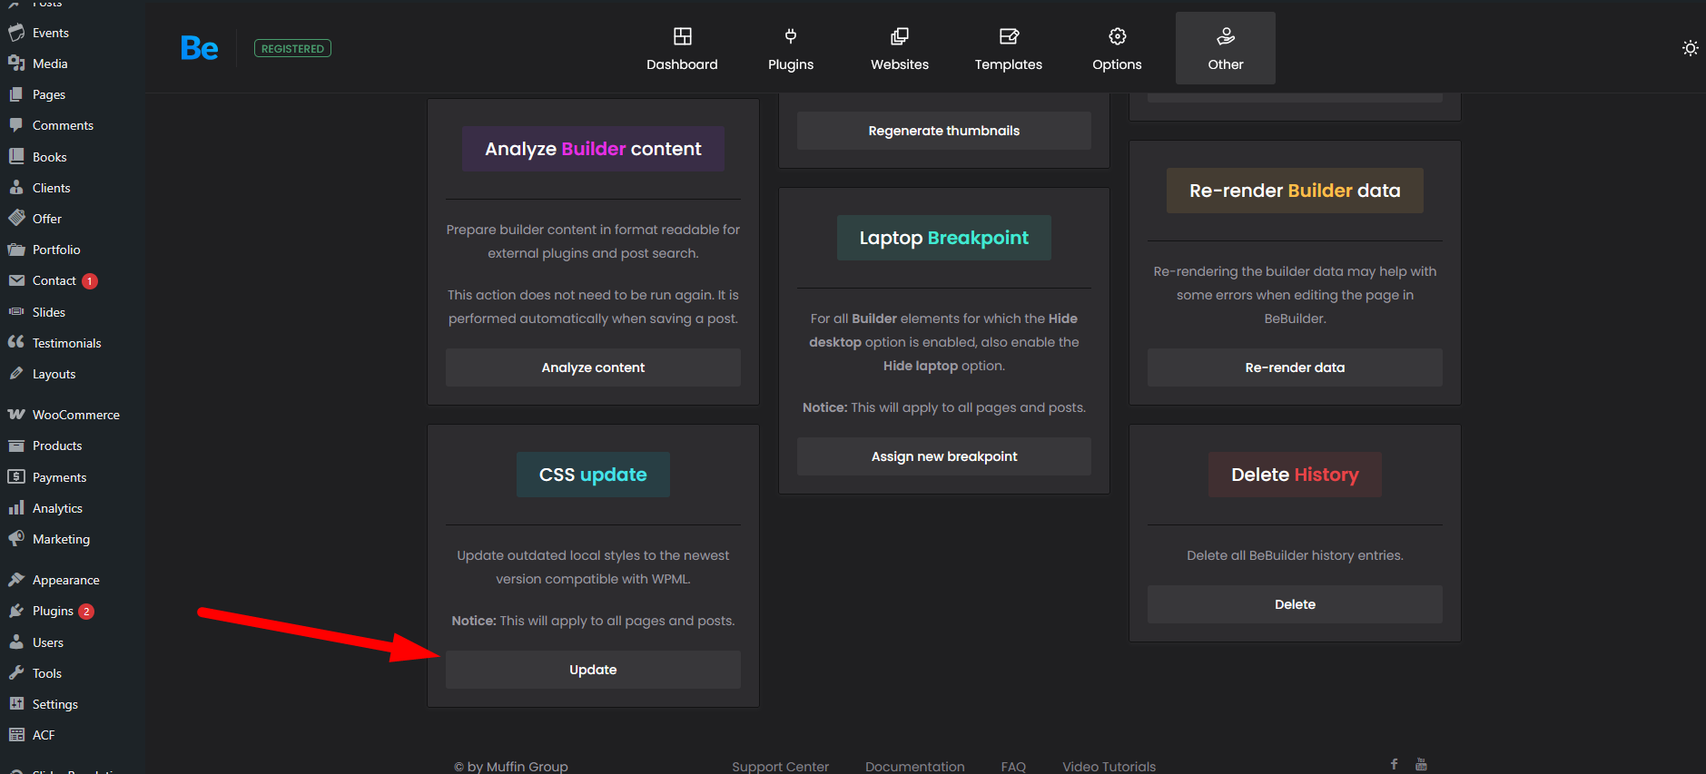
Task: Go to Websites section icon
Action: [x=899, y=37]
